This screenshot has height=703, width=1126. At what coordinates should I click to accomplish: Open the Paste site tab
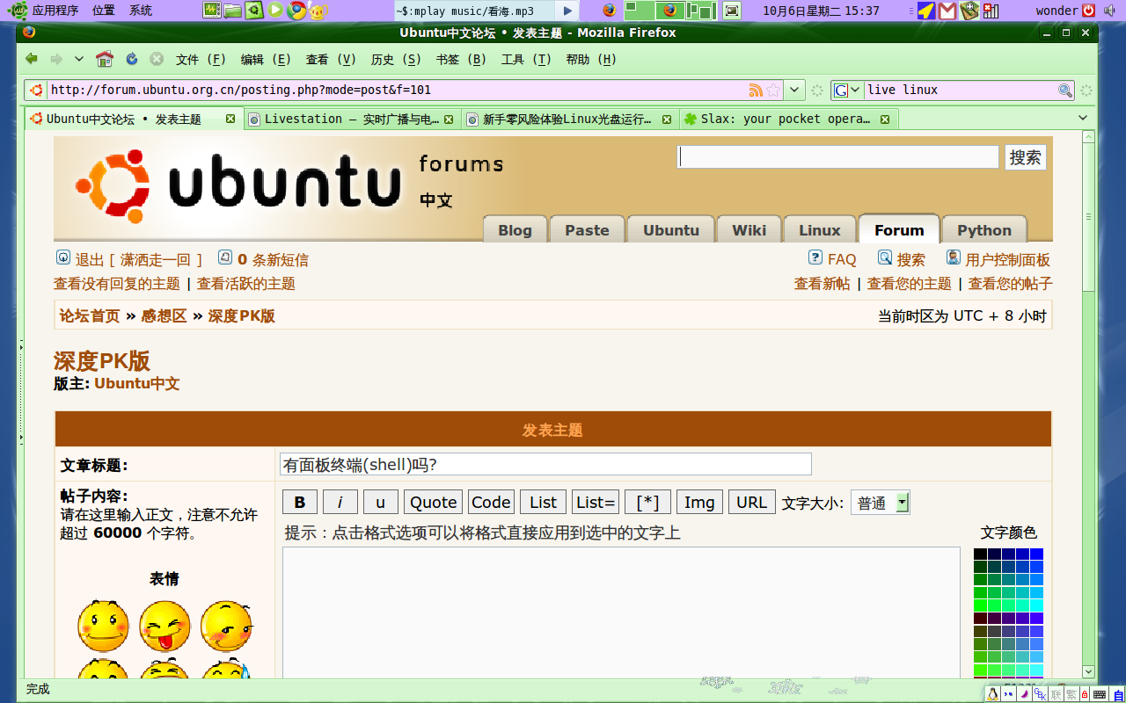point(587,229)
